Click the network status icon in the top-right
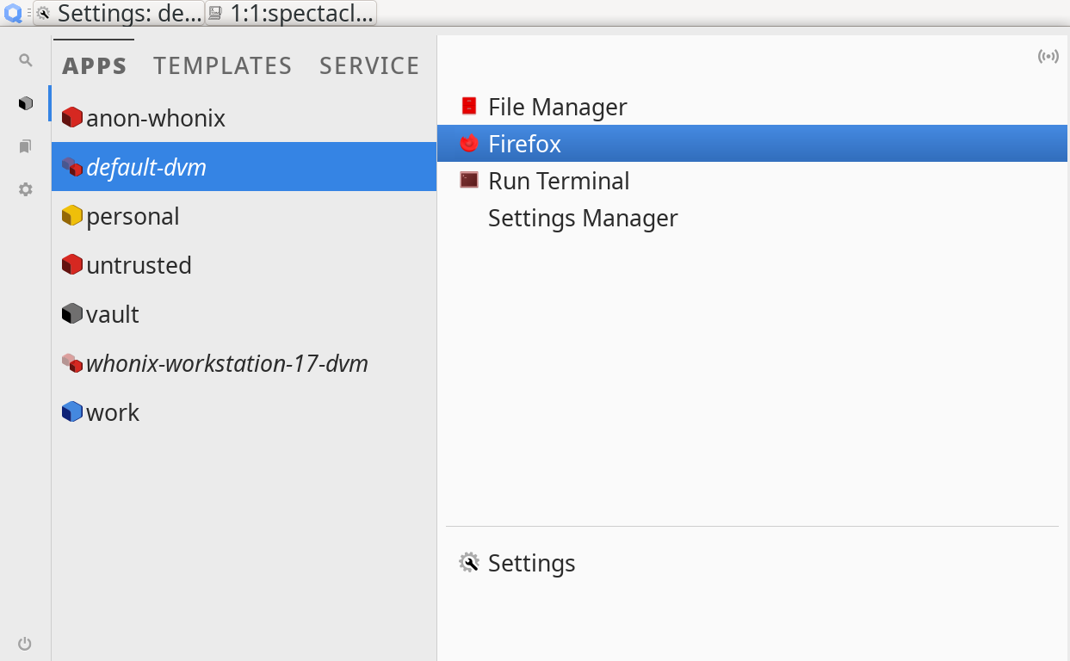Screen dimensions: 1070x661 point(1048,56)
